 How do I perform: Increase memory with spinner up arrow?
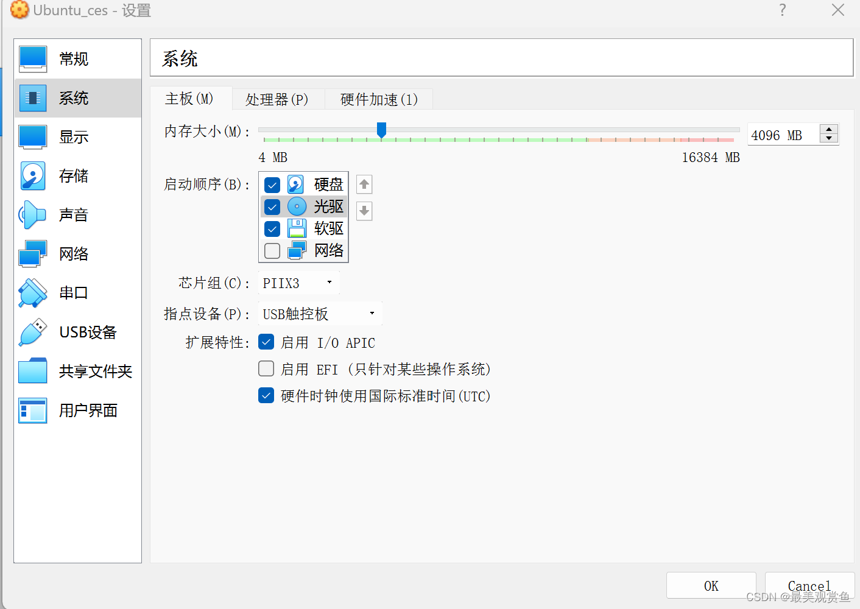click(x=829, y=128)
